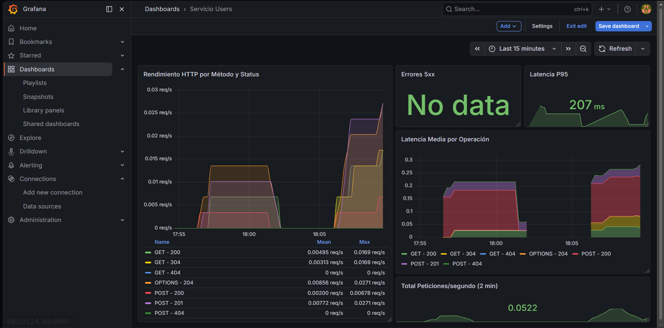Click the Refresh dashboard button
664x328 pixels.
(615, 49)
